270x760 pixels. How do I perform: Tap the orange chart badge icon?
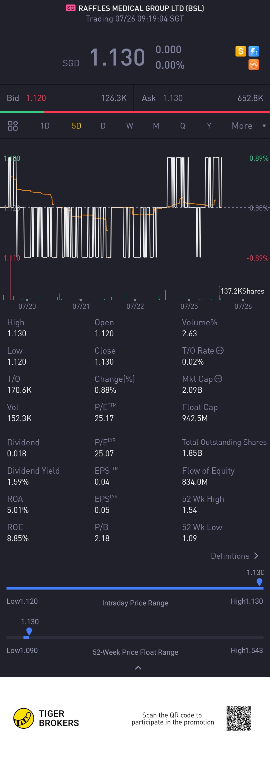pyautogui.click(x=253, y=65)
